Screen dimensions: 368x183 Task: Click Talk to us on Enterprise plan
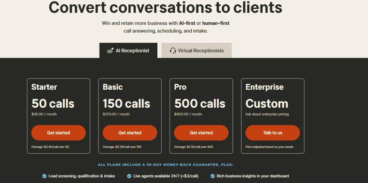(x=272, y=133)
